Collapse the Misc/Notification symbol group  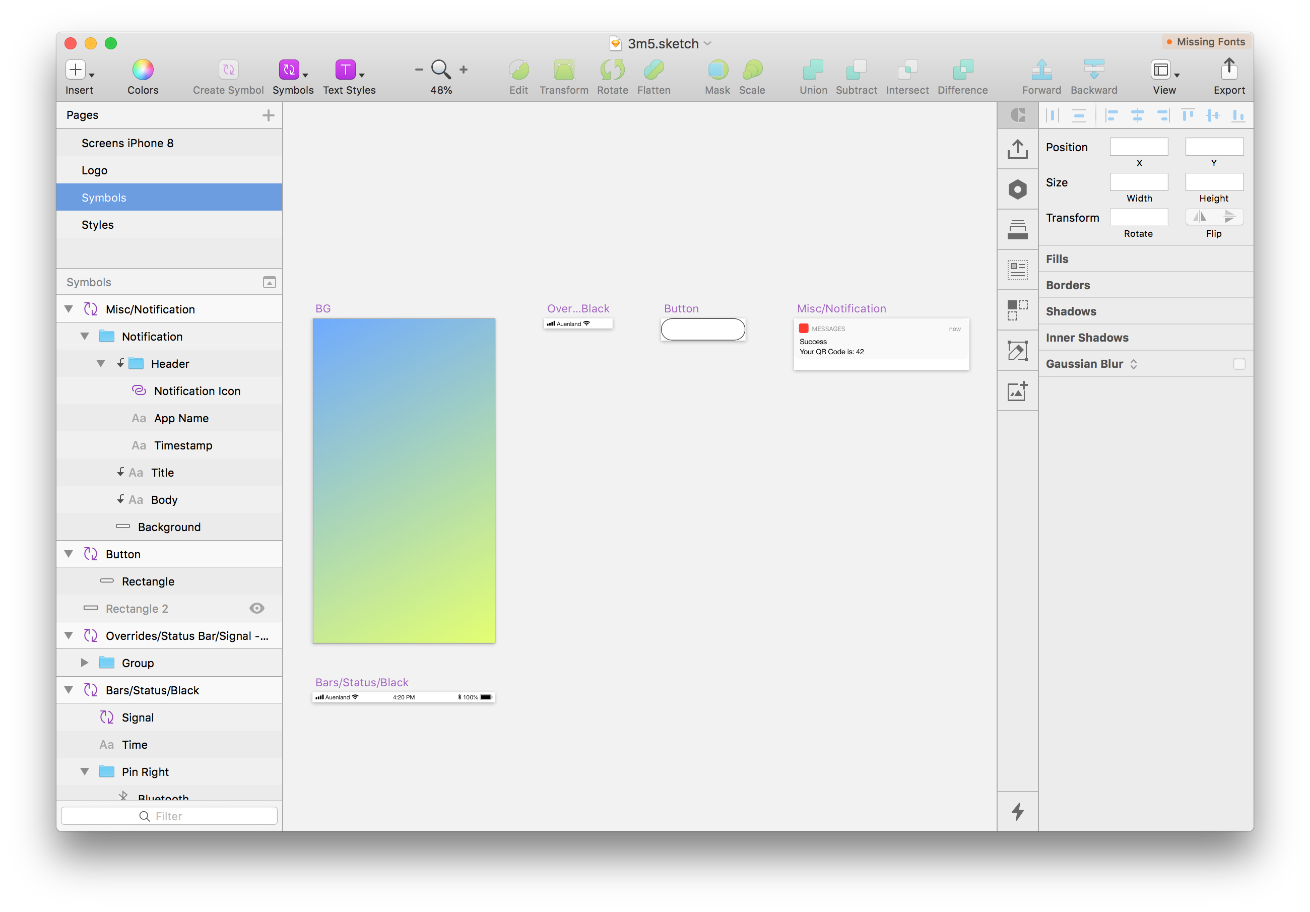[x=69, y=309]
